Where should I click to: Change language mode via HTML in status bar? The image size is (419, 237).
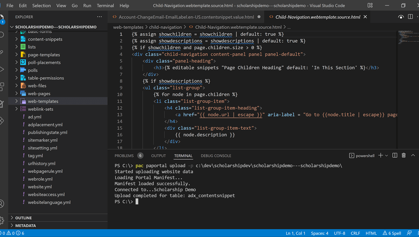[x=371, y=233]
